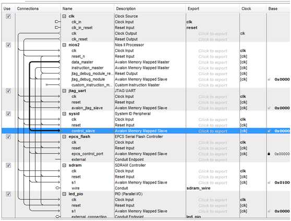
Task: Click to export nios2 instruction_master
Action: 213,68
